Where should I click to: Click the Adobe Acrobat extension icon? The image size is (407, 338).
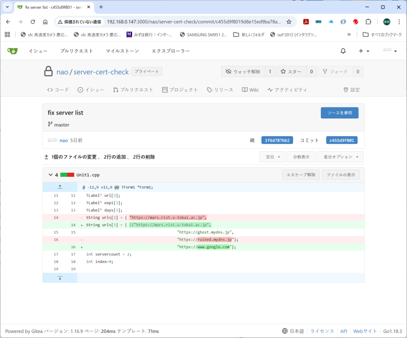[306, 22]
